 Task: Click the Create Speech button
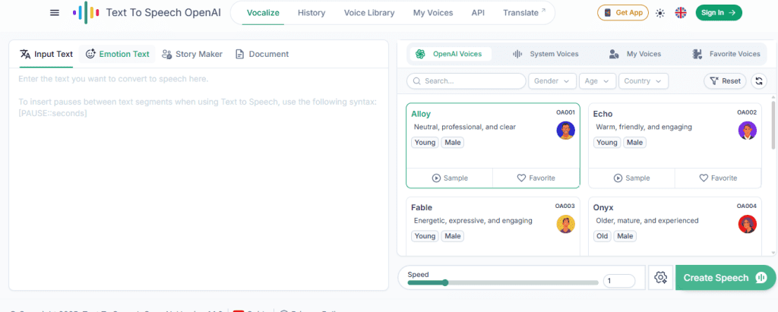click(x=725, y=278)
